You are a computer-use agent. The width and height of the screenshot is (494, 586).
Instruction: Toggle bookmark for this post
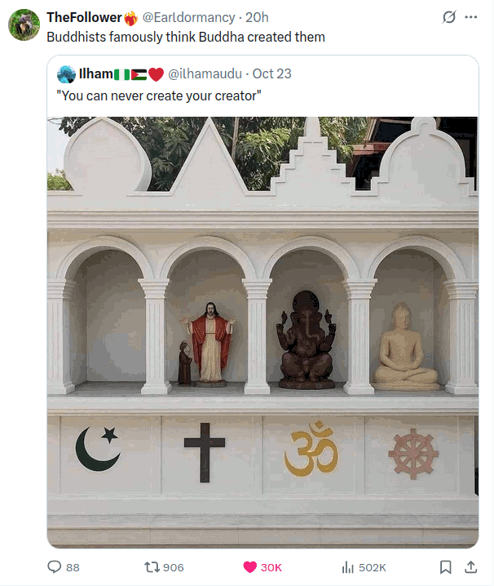(x=446, y=566)
